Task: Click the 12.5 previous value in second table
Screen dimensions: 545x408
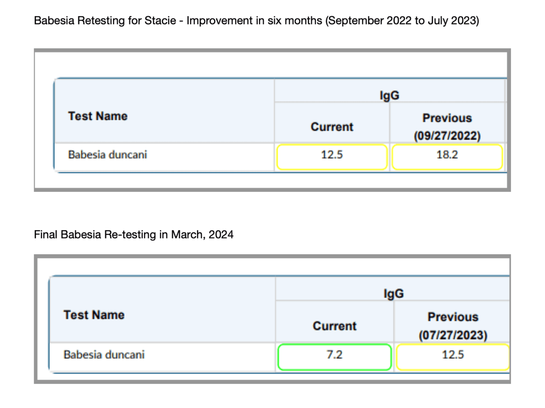Action: click(453, 355)
